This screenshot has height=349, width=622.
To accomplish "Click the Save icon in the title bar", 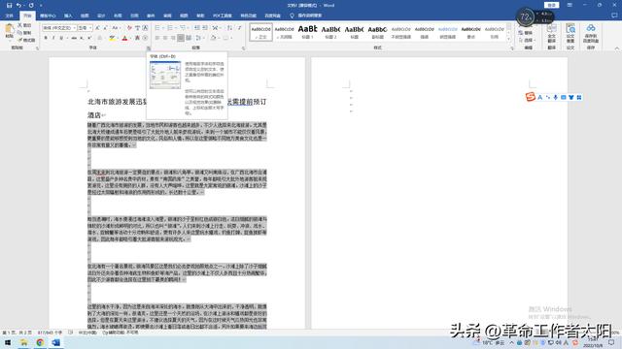I will [x=9, y=5].
